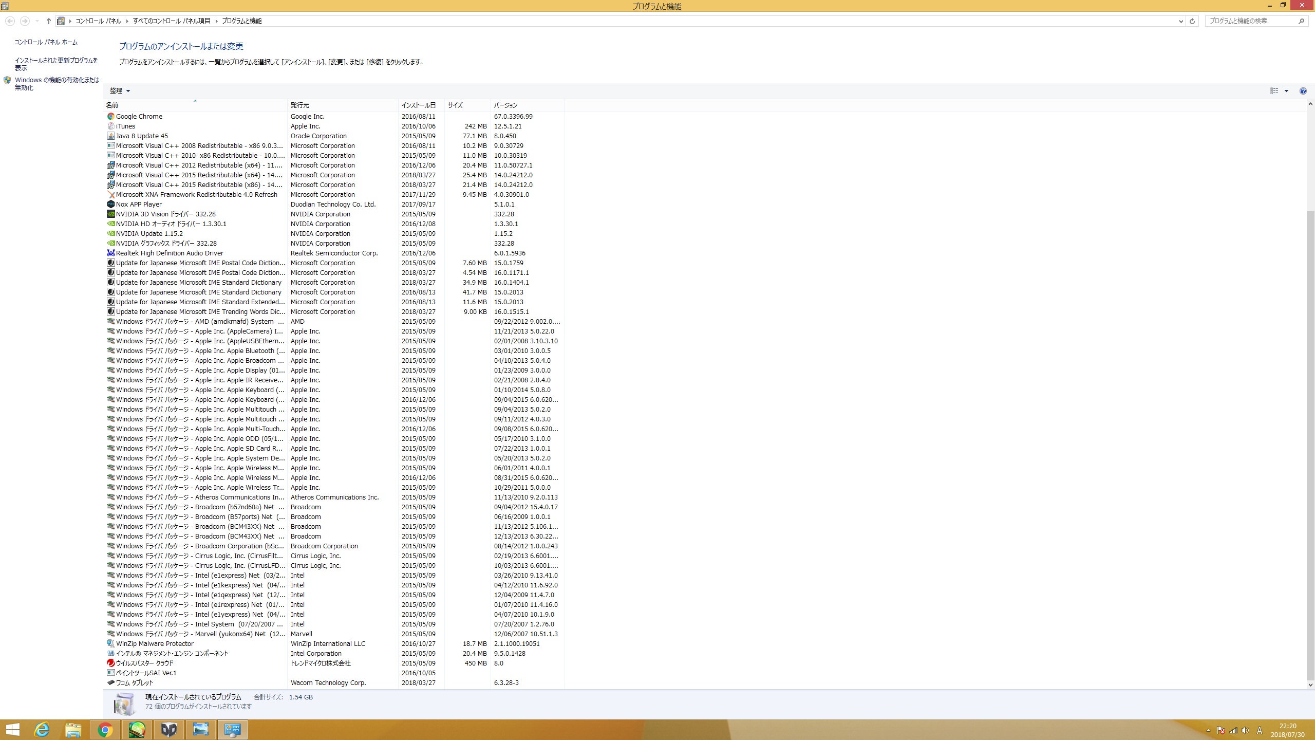
Task: Click Realtek High Definition Audio Driver icon
Action: (x=110, y=253)
